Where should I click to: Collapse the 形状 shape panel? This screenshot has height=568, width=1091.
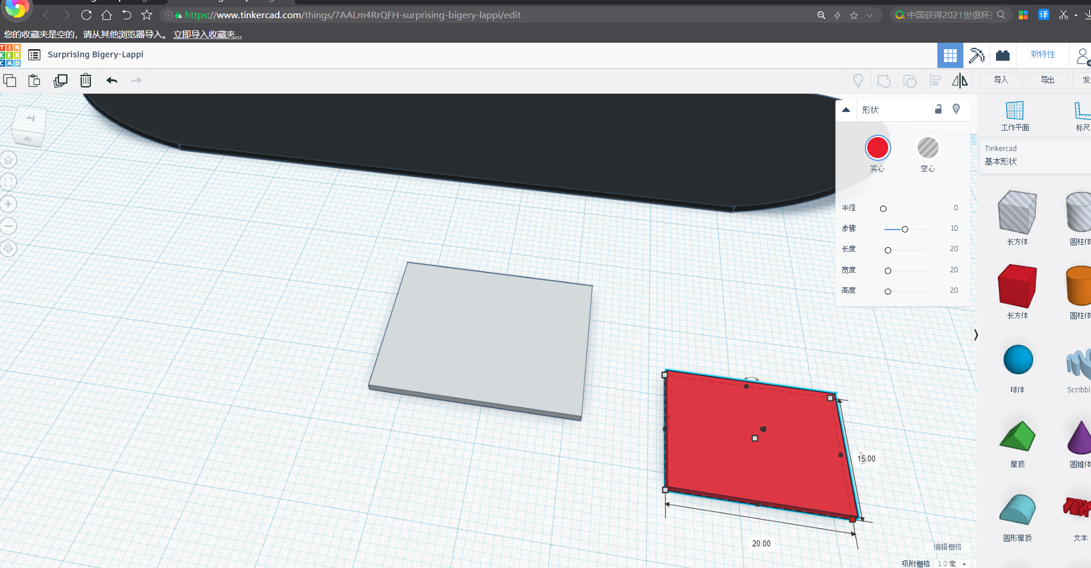coord(846,110)
